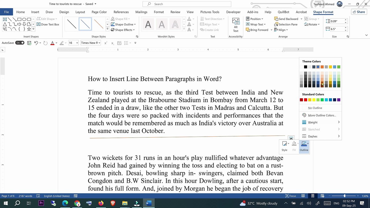370x208 pixels.
Task: Toggle the AutoSave switch
Action: [x=20, y=43]
